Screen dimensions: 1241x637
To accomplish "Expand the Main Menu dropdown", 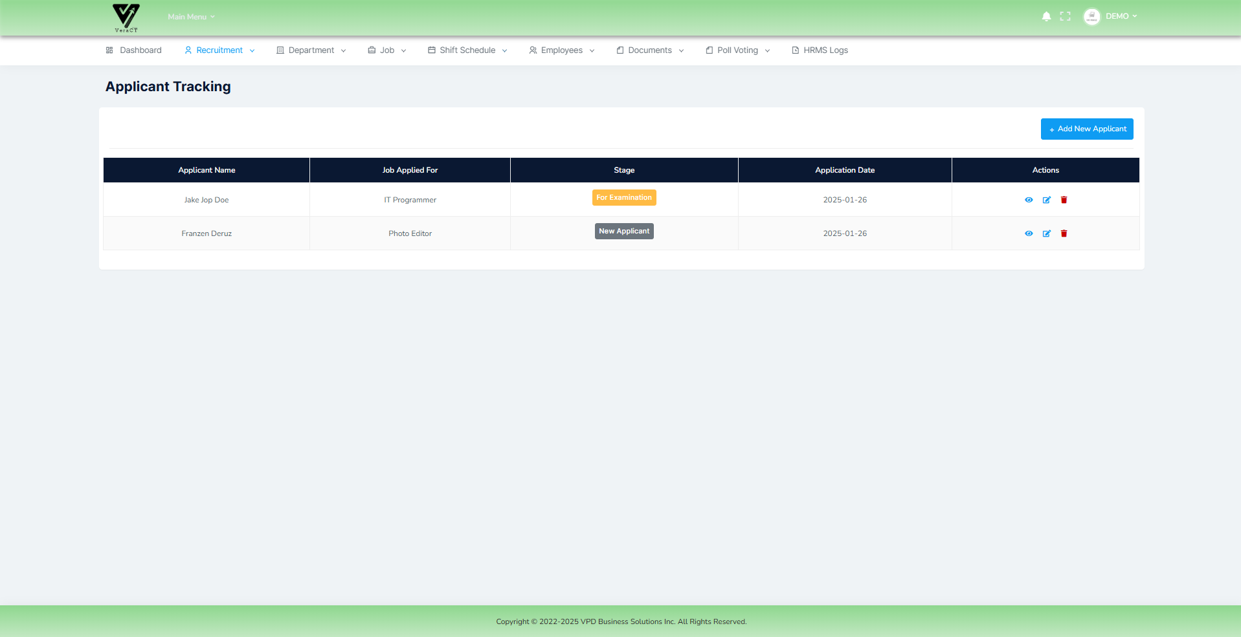I will click(x=191, y=17).
